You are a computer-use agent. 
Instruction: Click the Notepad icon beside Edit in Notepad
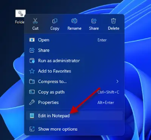(32, 115)
